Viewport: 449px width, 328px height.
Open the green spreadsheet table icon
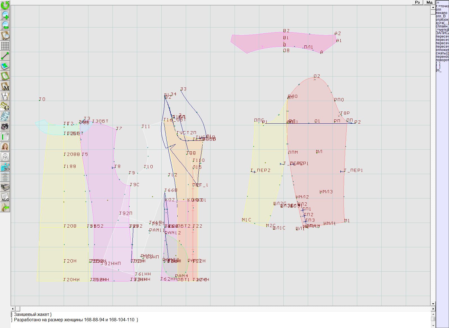[x=5, y=137]
